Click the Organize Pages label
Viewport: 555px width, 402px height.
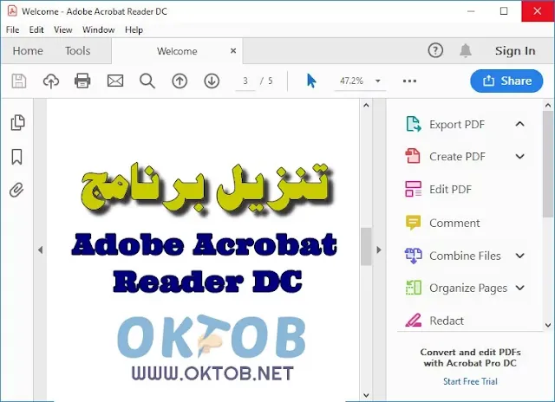coord(468,289)
